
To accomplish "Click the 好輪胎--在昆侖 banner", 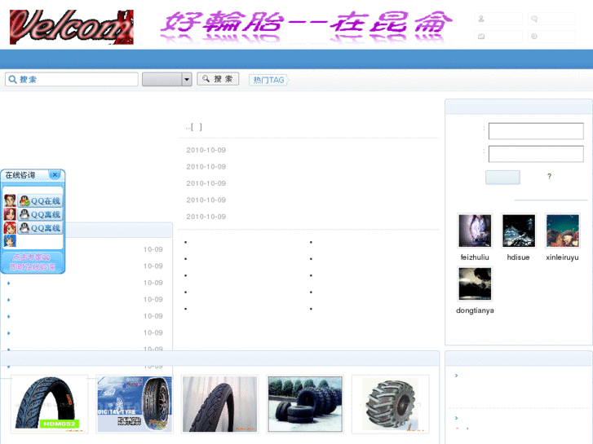I will click(x=307, y=26).
